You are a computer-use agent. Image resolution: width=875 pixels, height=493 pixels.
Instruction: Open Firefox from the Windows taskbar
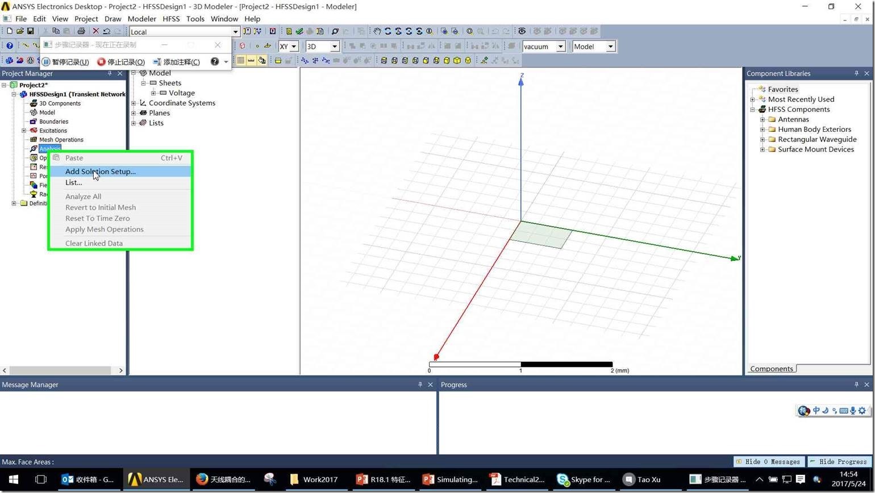tap(223, 479)
